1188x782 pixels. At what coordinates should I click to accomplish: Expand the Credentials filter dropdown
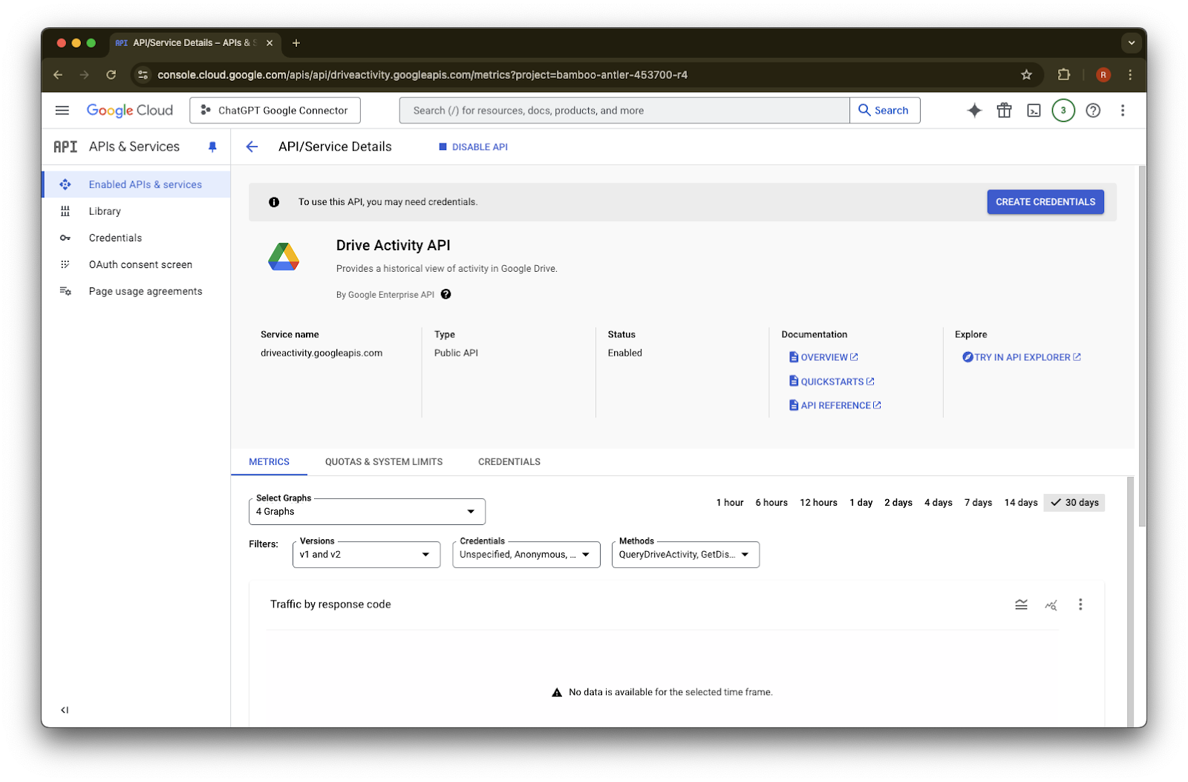click(526, 555)
